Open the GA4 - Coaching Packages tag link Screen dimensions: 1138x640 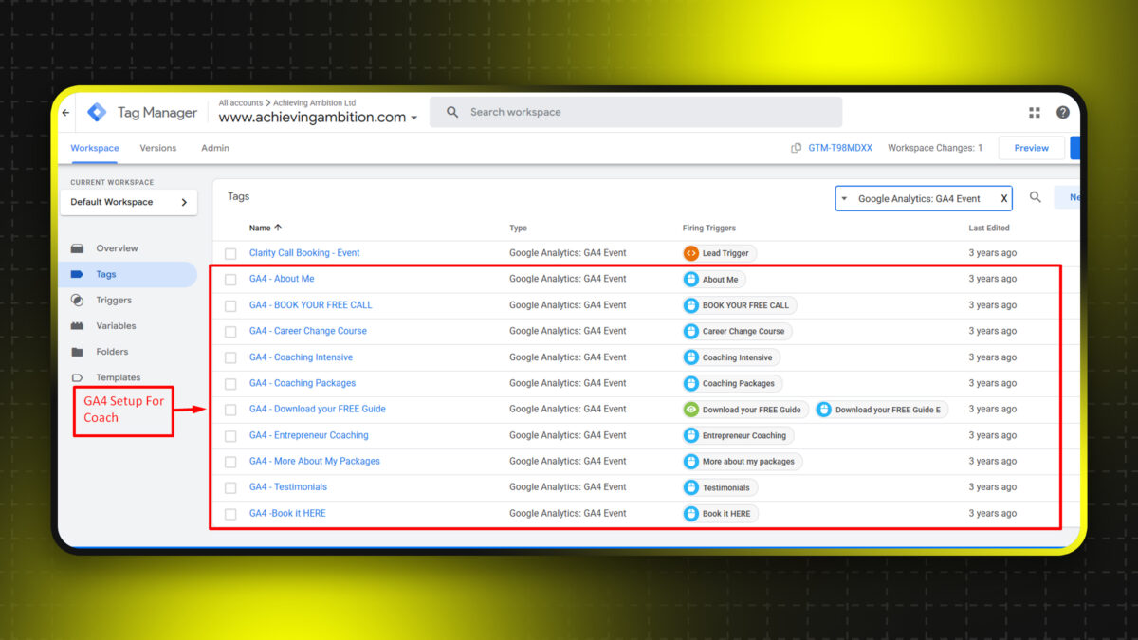(x=303, y=383)
